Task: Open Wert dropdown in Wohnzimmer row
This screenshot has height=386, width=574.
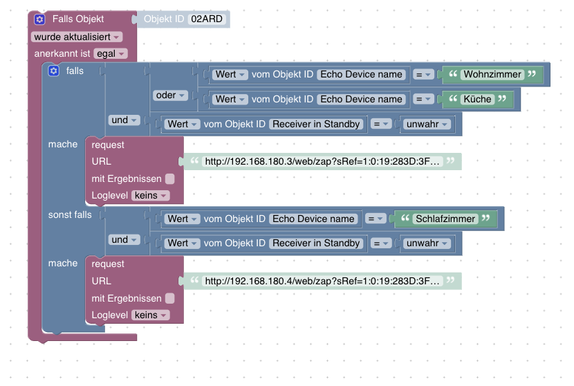Action: pos(230,74)
